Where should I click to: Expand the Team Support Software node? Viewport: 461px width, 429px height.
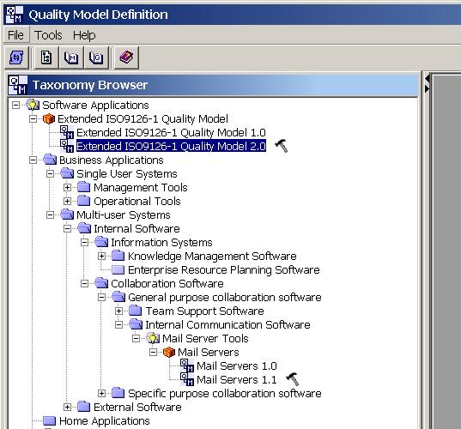[x=118, y=311]
